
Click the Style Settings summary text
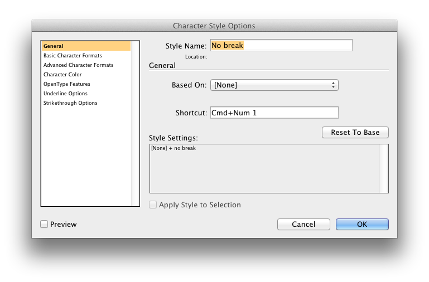point(173,148)
